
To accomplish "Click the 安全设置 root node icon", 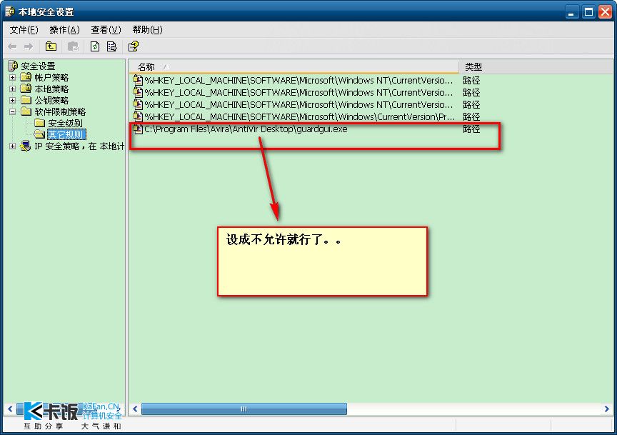I will [13, 66].
